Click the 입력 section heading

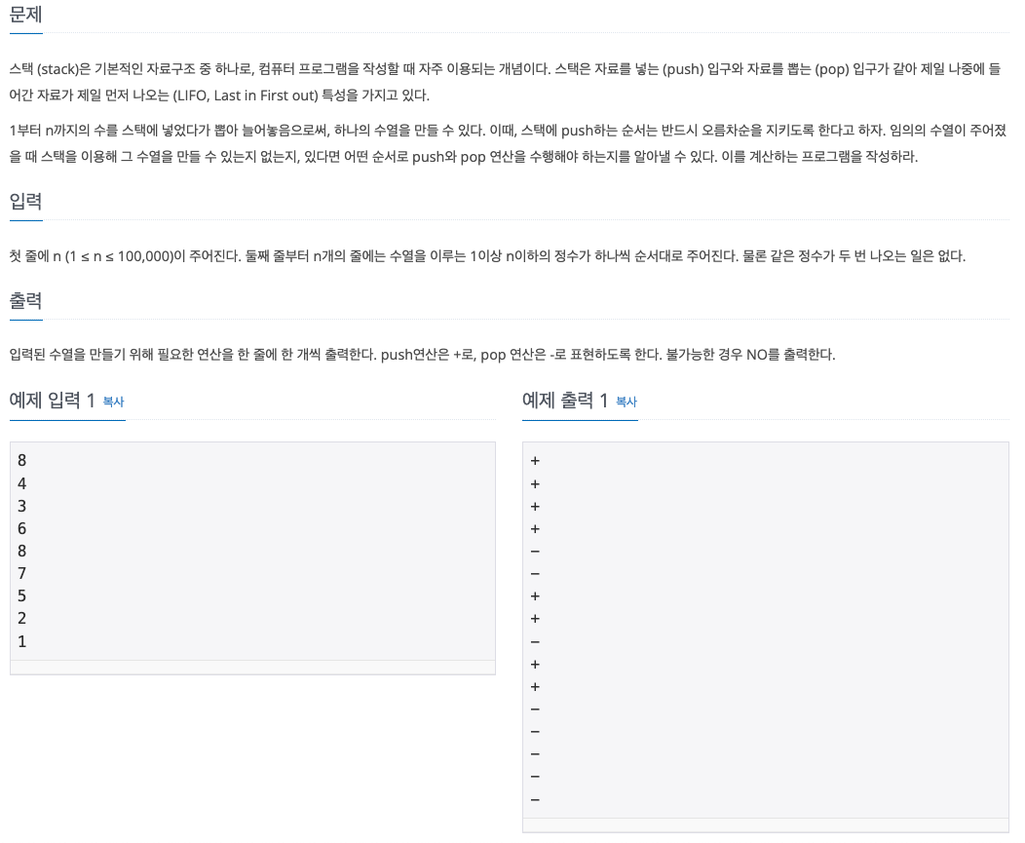[26, 201]
